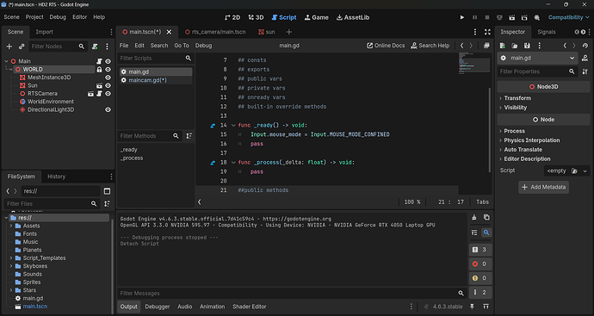594x316 pixels.
Task: Open Online Docs link
Action: click(386, 46)
